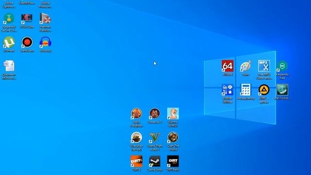Select the Castle Story shortcut
The height and width of the screenshot is (175, 311).
point(155,161)
